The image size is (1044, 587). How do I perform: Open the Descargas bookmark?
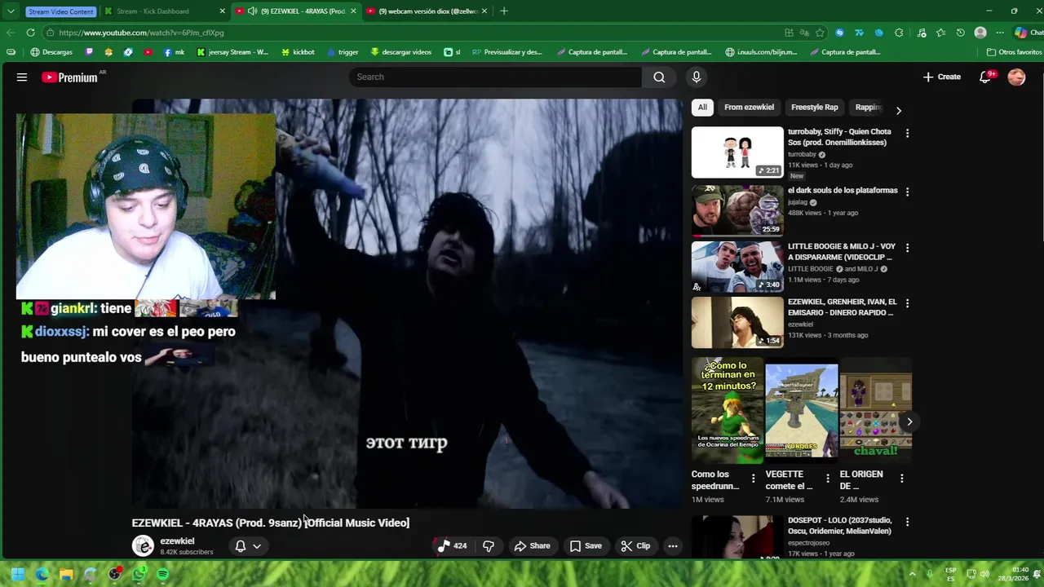click(x=51, y=52)
